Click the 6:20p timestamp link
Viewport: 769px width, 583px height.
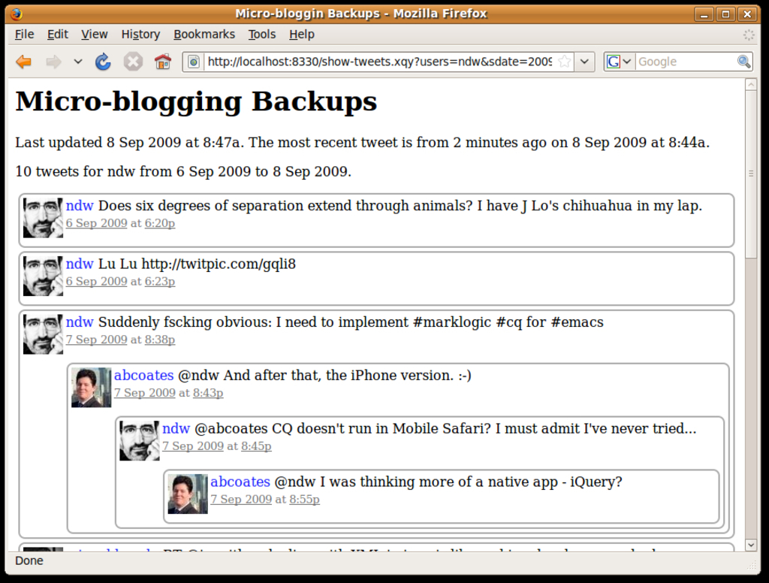160,223
